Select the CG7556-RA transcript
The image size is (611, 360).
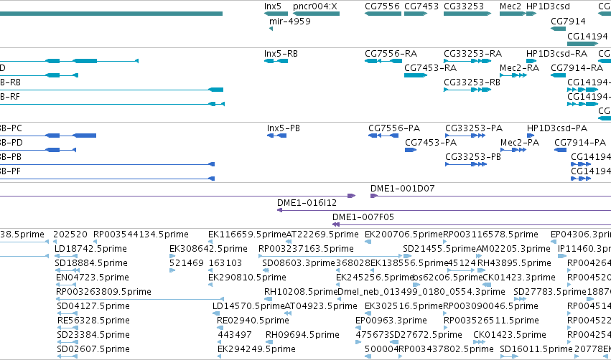[383, 61]
